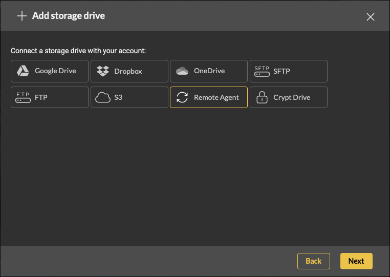This screenshot has height=277, width=390.
Task: Choose the Crypt Drive text label
Action: (292, 97)
